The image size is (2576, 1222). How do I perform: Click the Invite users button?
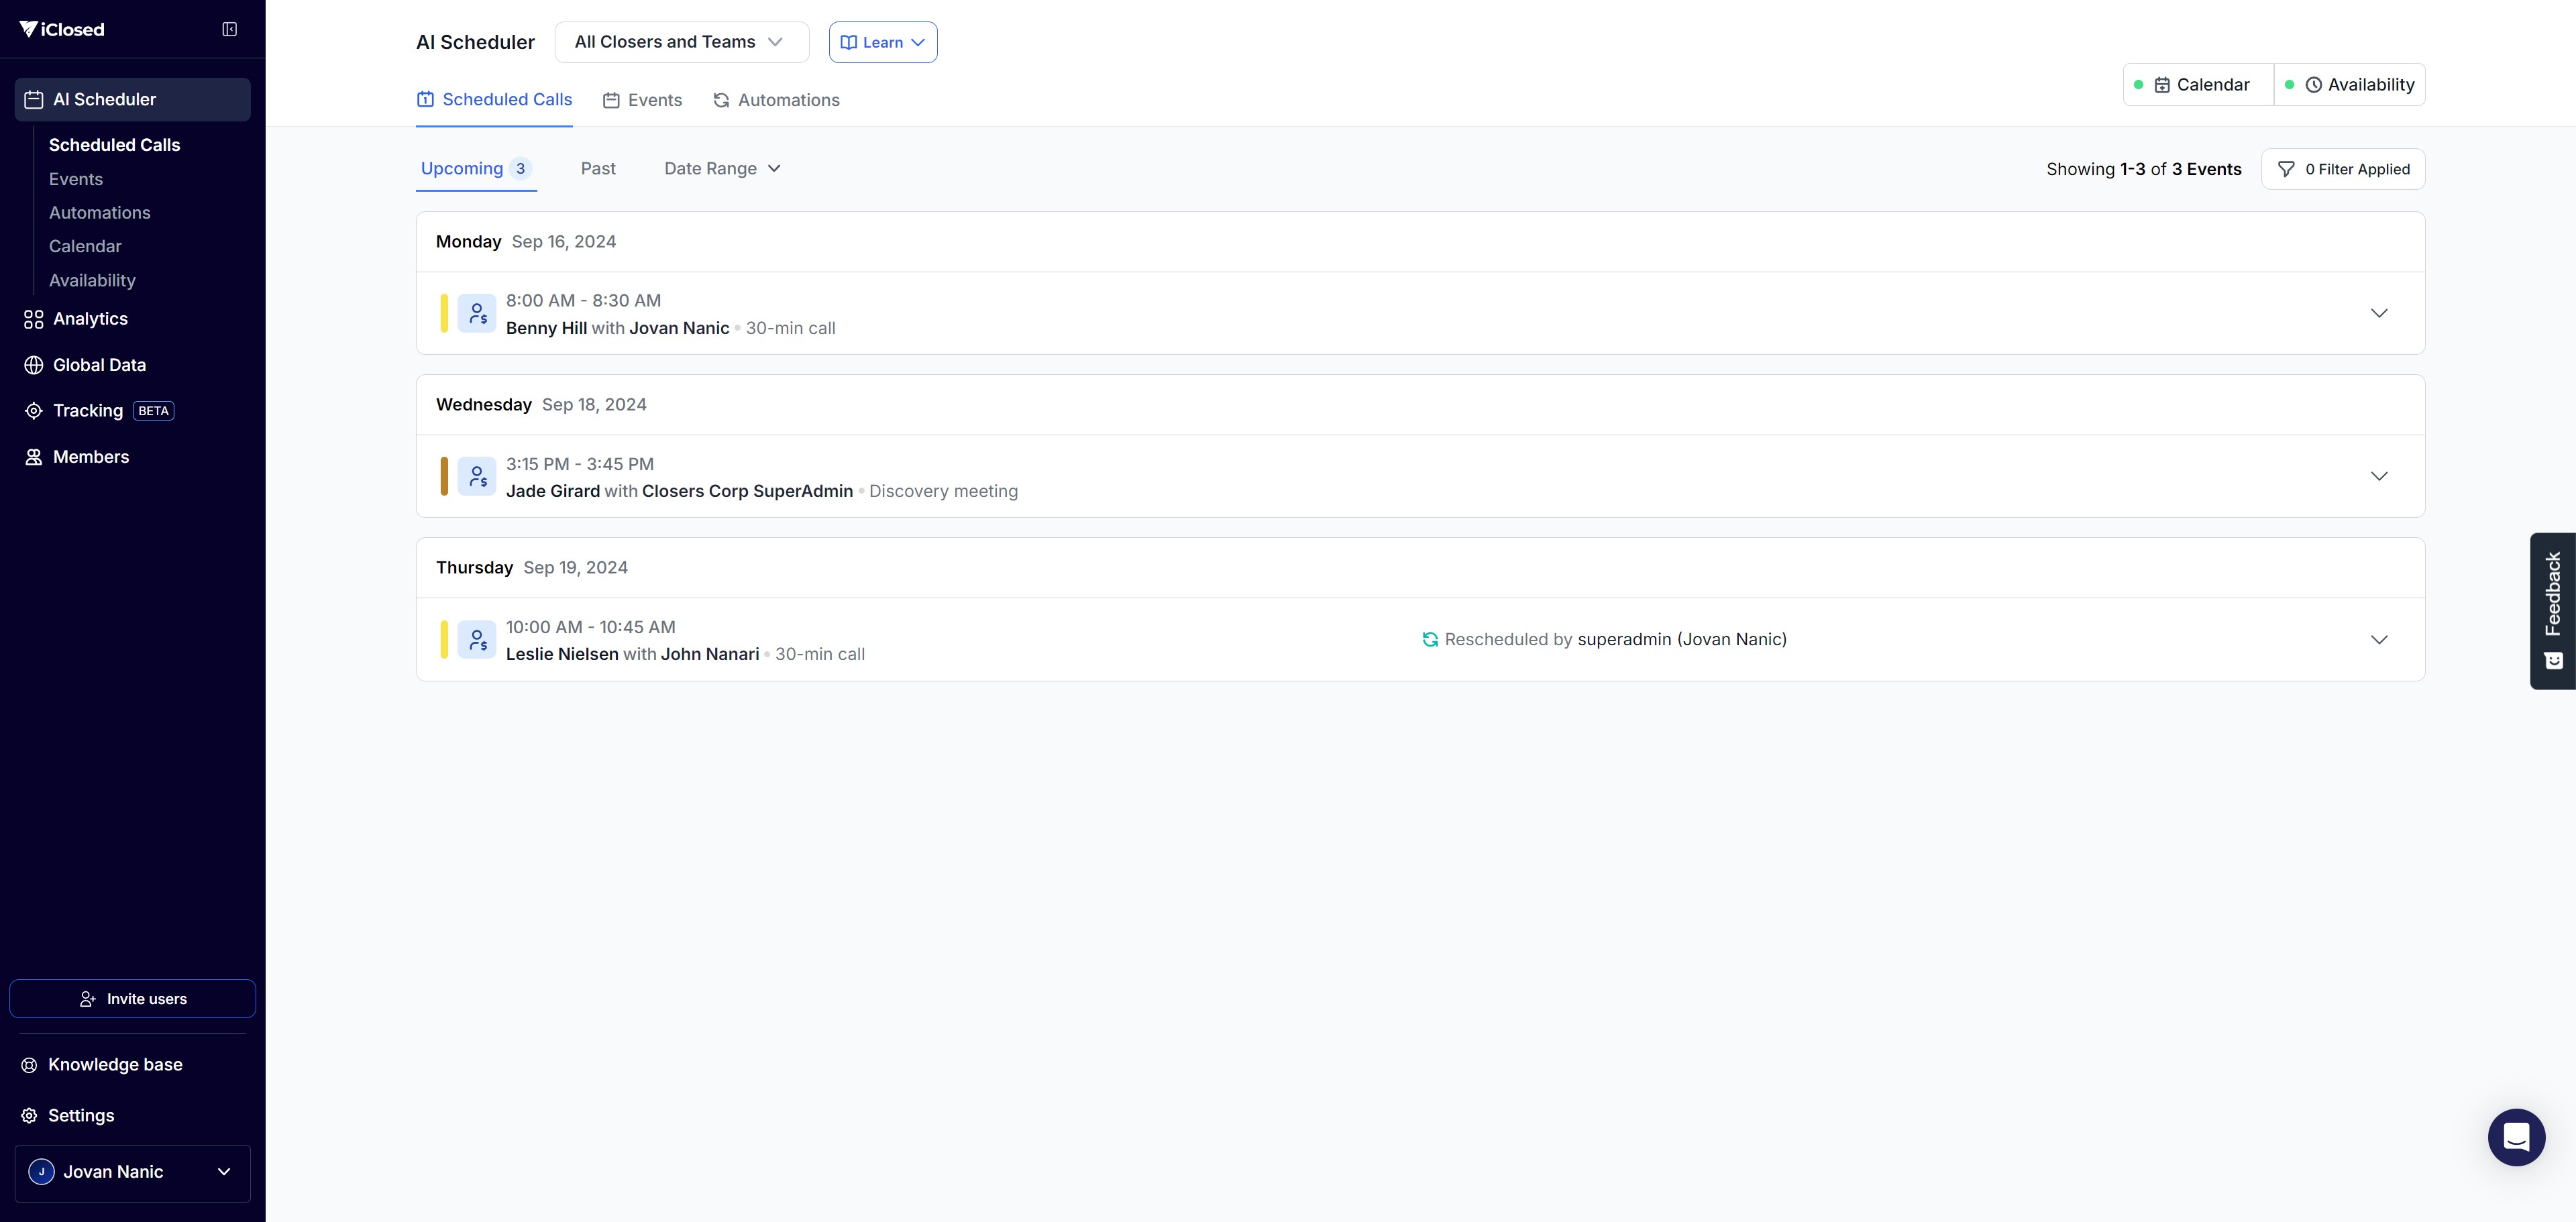pos(133,999)
